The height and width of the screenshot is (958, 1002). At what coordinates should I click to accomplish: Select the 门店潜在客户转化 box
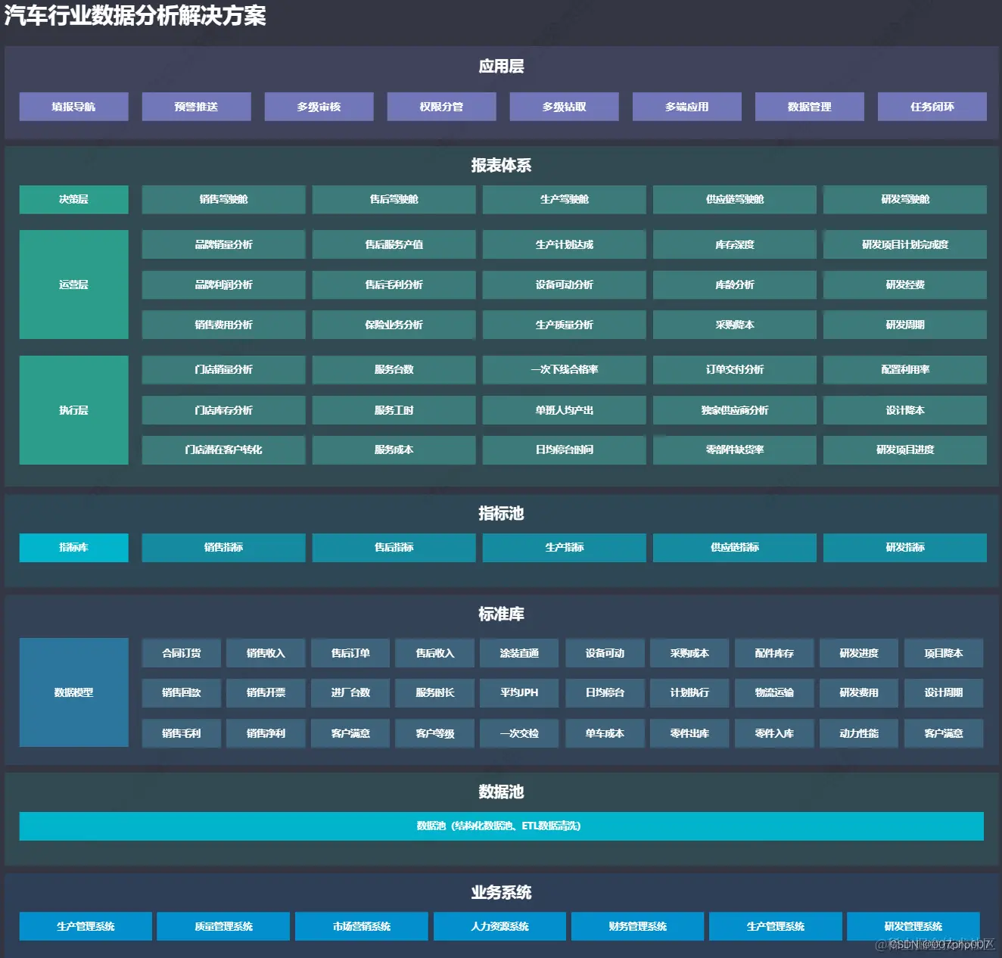point(223,449)
